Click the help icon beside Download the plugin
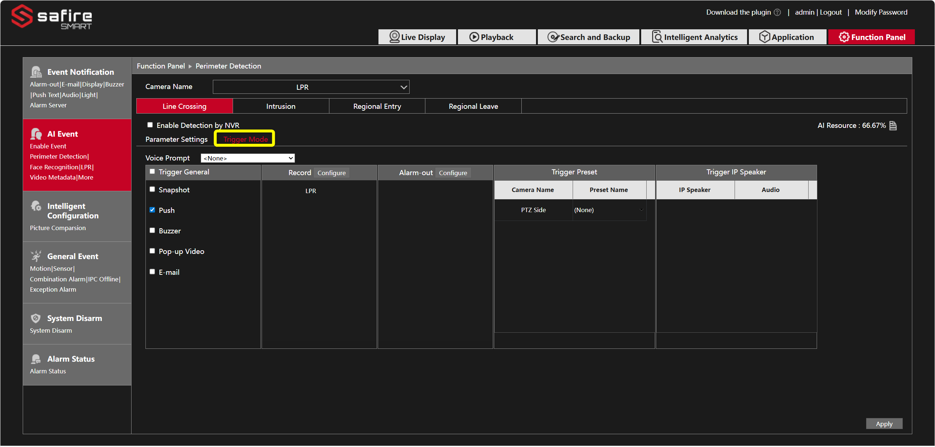Viewport: 935px width, 447px height. click(777, 12)
